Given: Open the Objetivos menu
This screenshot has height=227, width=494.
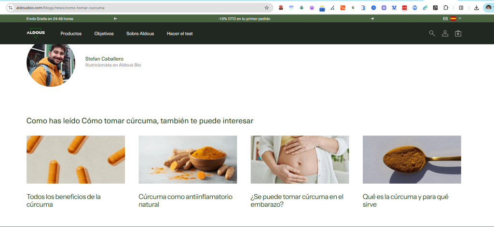Looking at the screenshot, I should click(104, 34).
